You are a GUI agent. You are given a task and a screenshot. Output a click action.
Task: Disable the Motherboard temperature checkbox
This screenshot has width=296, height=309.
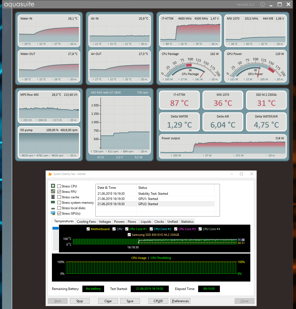tap(88, 229)
